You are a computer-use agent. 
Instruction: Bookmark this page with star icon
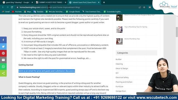pos(144,7)
